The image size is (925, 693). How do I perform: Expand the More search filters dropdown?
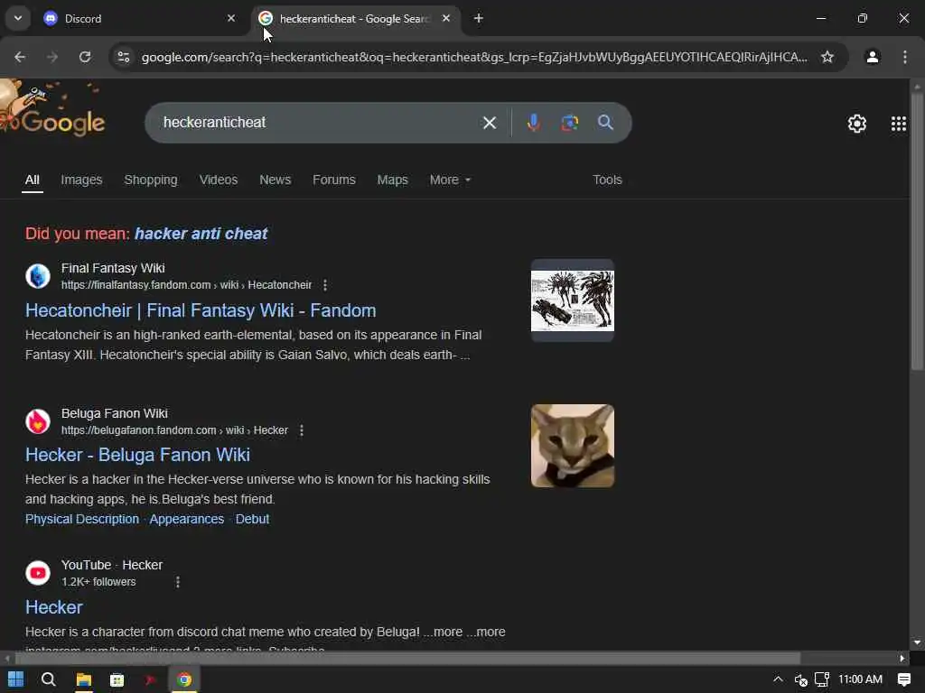pos(450,180)
